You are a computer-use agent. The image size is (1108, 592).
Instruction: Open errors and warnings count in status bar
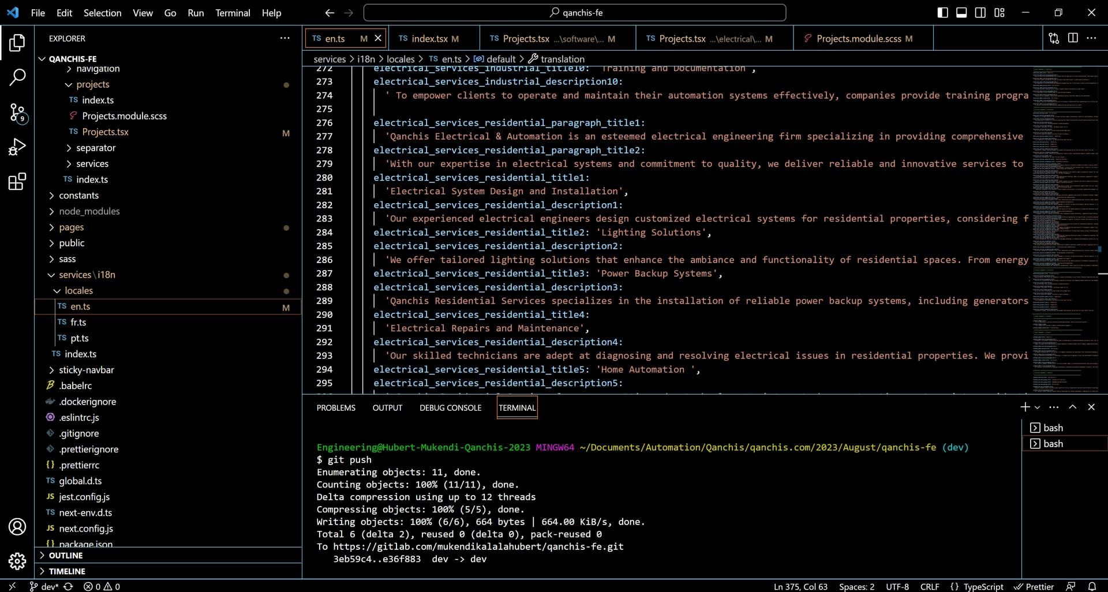point(102,586)
